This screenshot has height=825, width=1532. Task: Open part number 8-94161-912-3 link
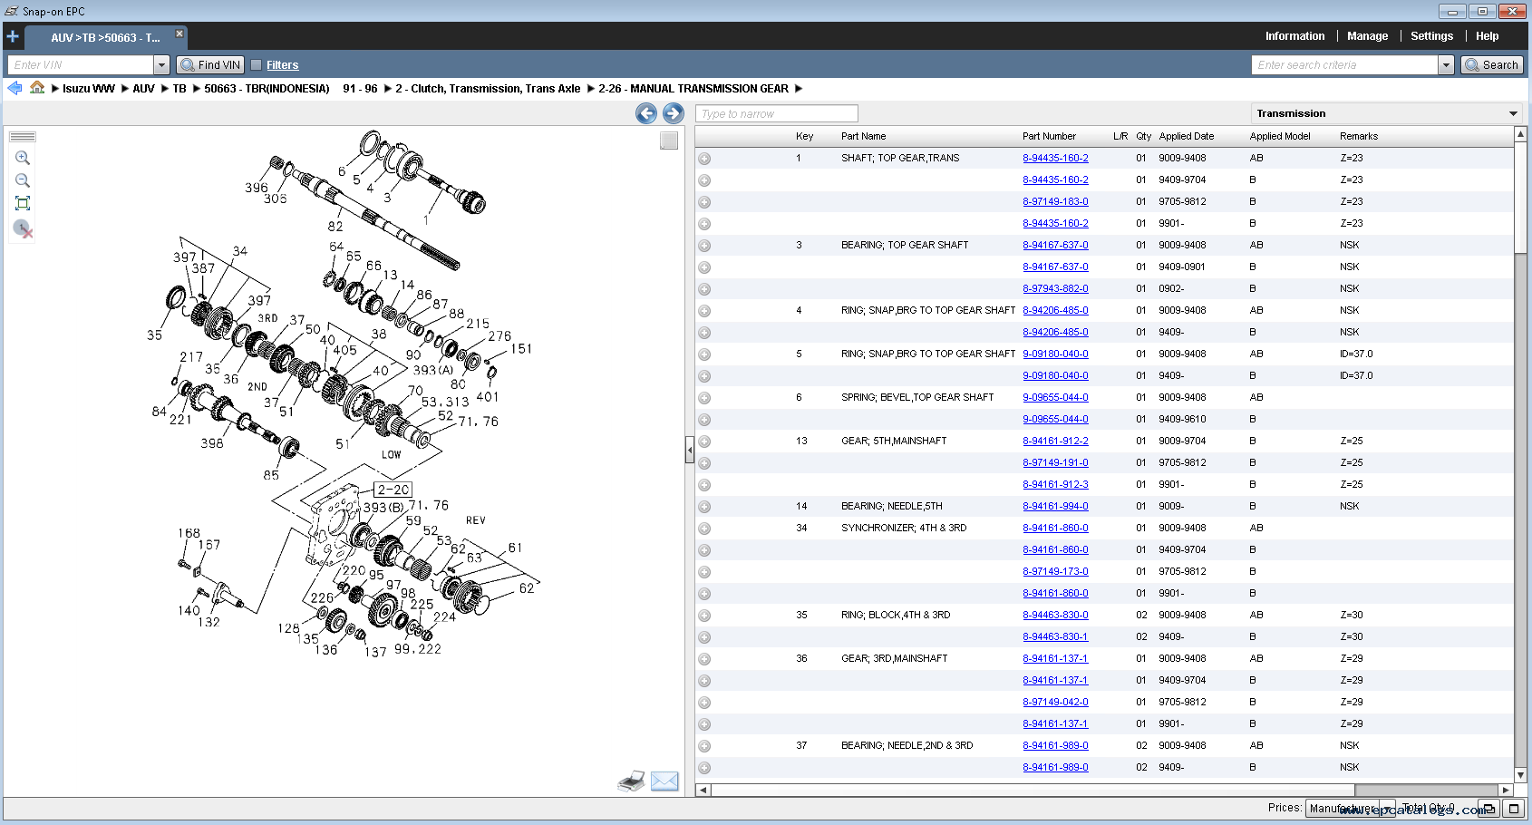click(1055, 484)
